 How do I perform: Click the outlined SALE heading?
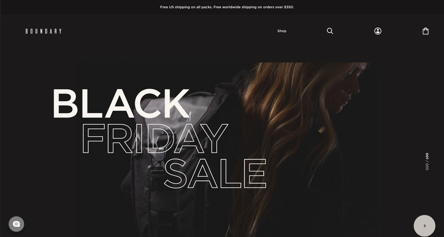[215, 173]
